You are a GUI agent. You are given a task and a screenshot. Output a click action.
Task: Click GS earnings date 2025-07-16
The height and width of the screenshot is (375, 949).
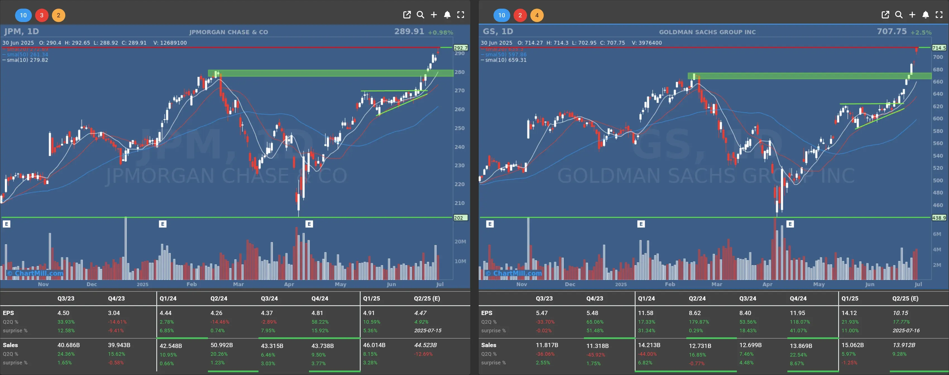906,330
